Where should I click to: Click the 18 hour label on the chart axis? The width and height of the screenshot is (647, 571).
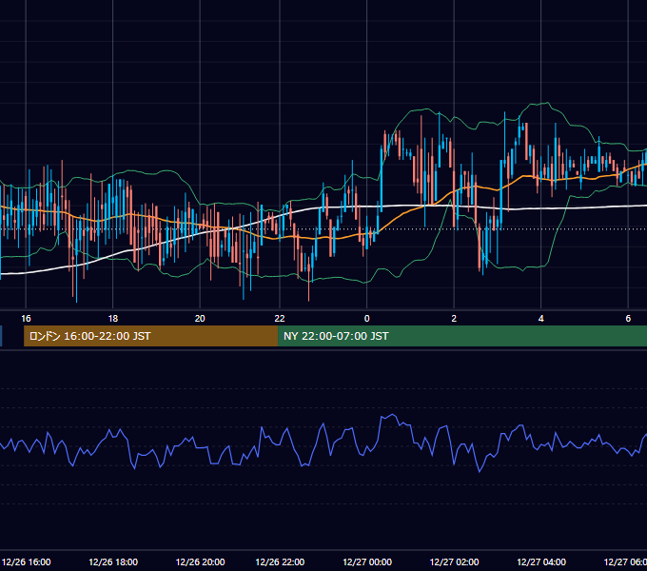(x=113, y=319)
